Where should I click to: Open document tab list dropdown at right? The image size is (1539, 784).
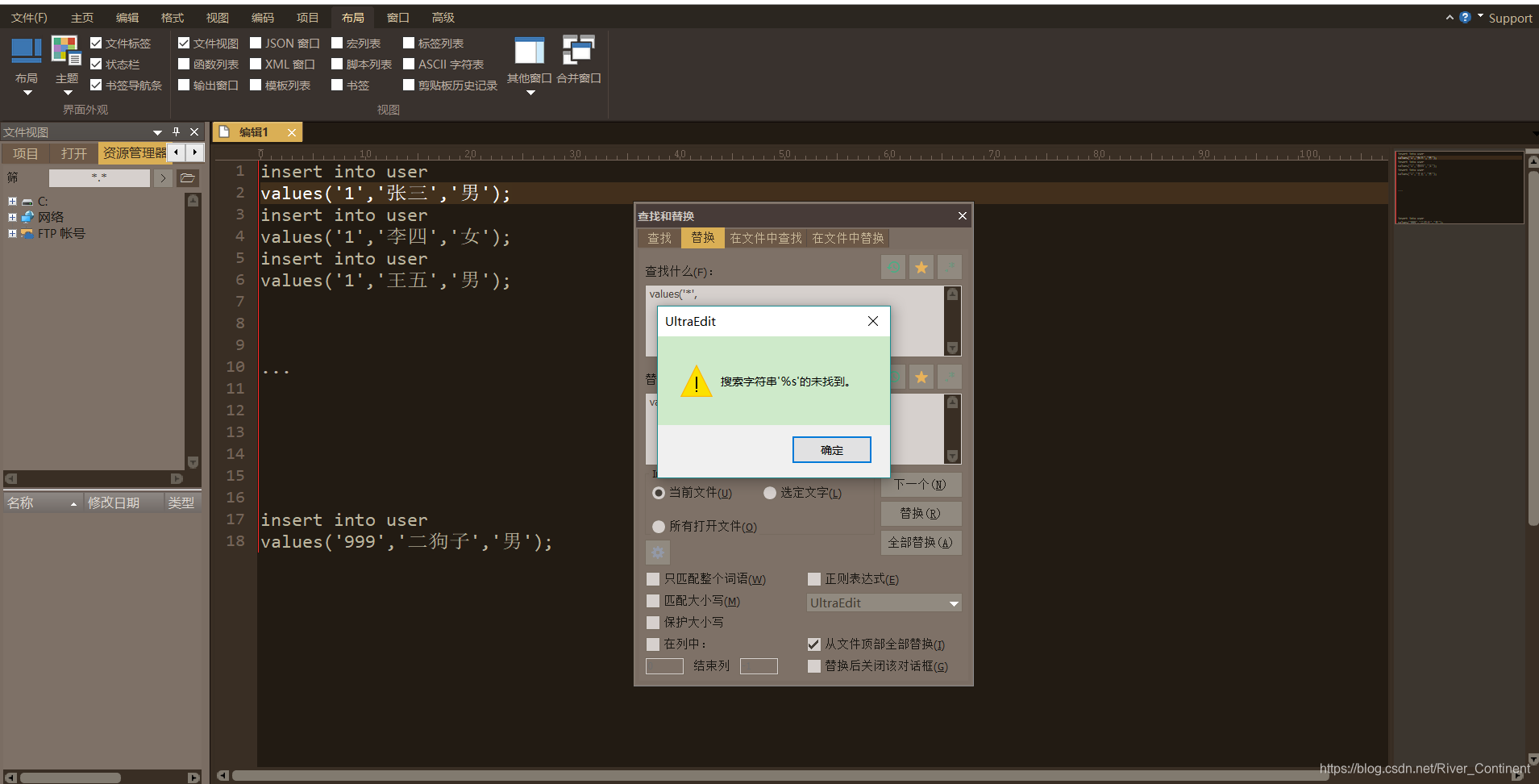(x=1534, y=133)
